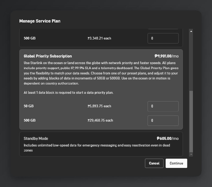212x187 pixels.
Task: Click the scrollbar down arrow
Action: pos(191,154)
